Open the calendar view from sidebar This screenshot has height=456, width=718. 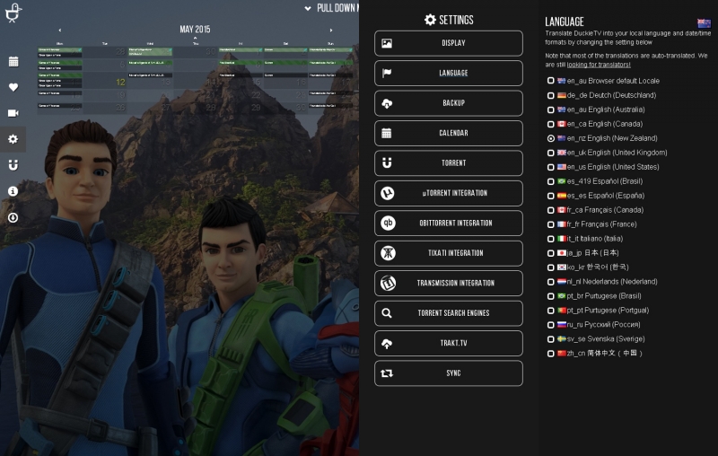tap(13, 61)
